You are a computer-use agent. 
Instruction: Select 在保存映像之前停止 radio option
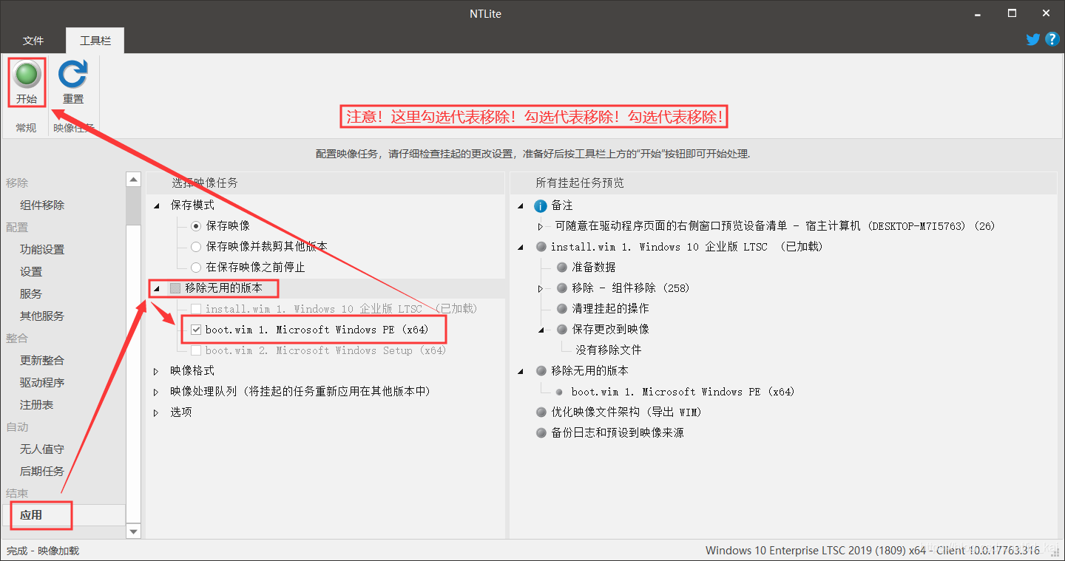click(196, 268)
